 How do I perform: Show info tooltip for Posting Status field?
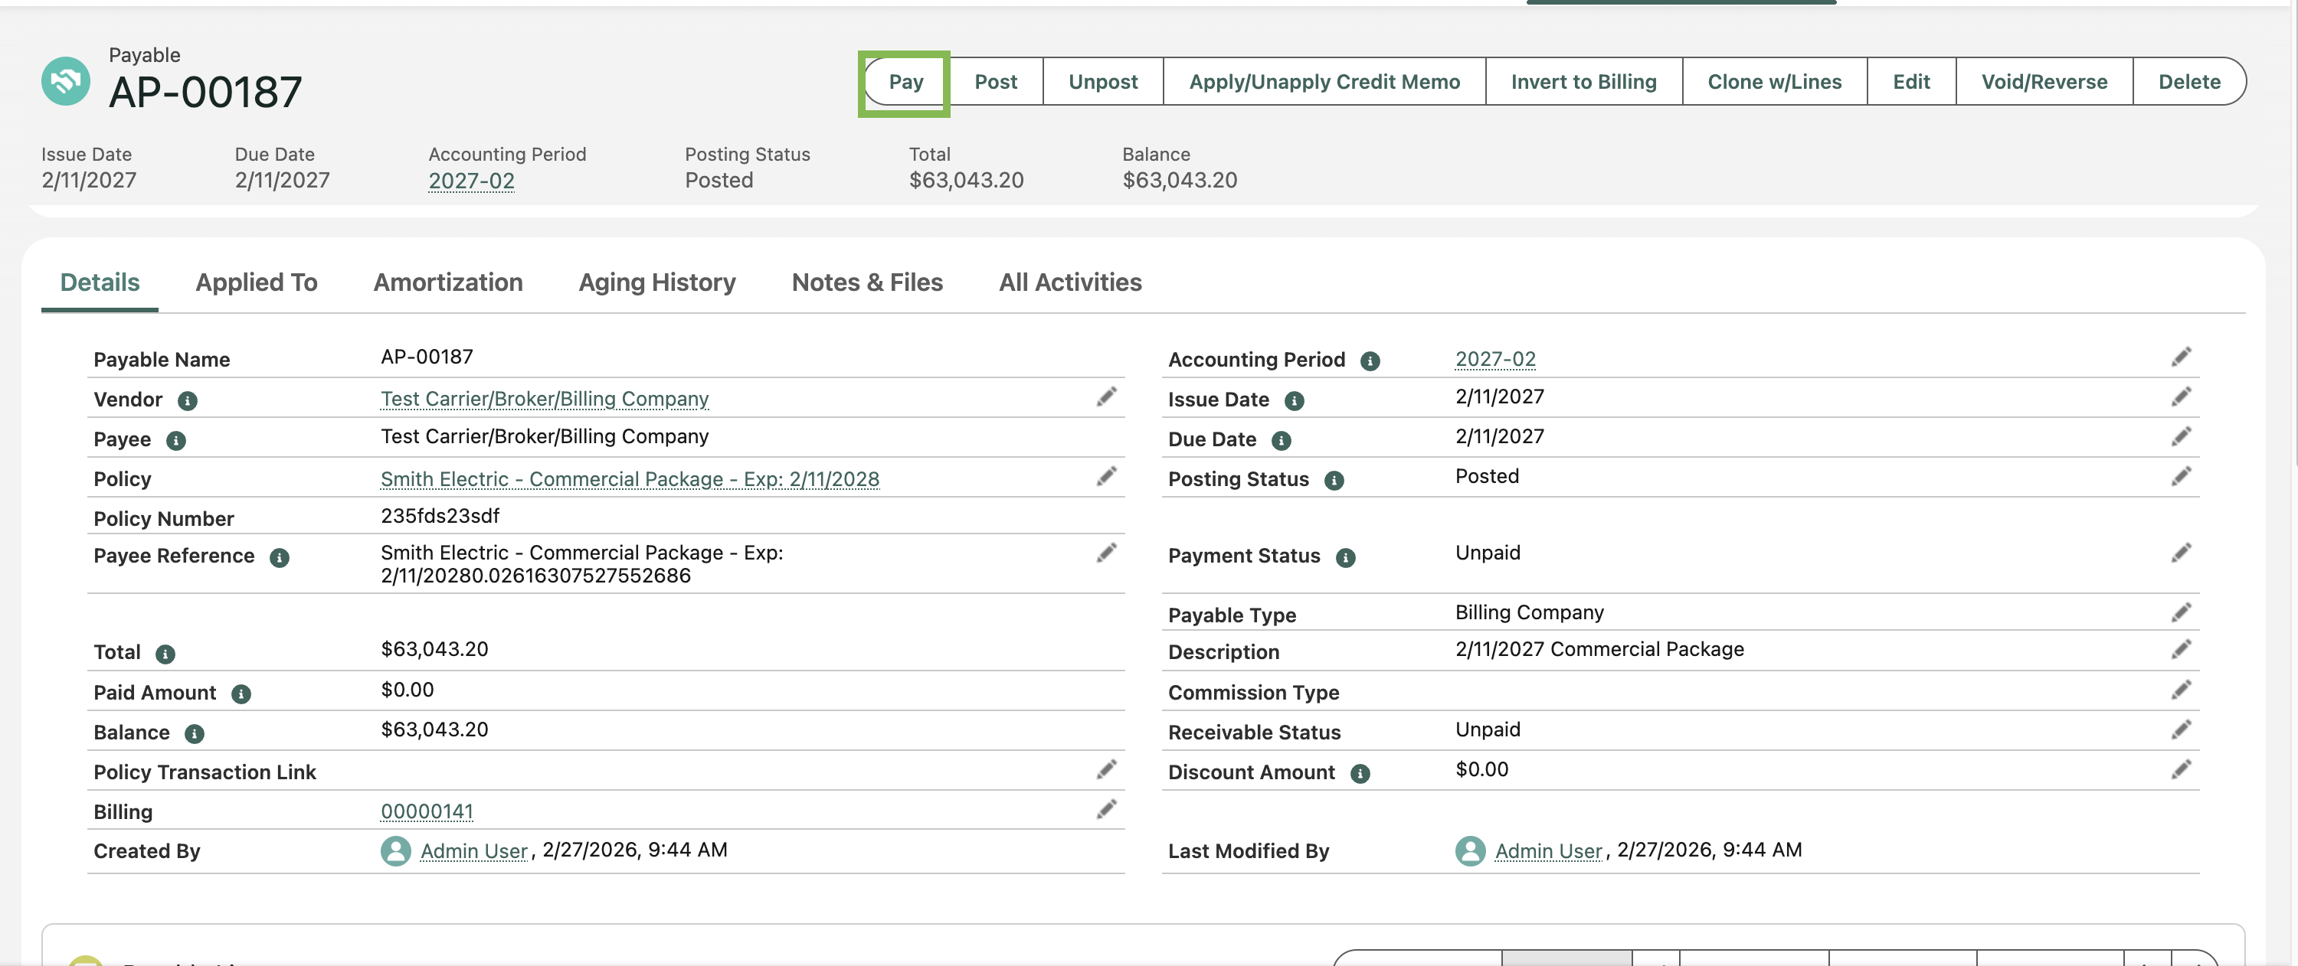coord(1334,481)
